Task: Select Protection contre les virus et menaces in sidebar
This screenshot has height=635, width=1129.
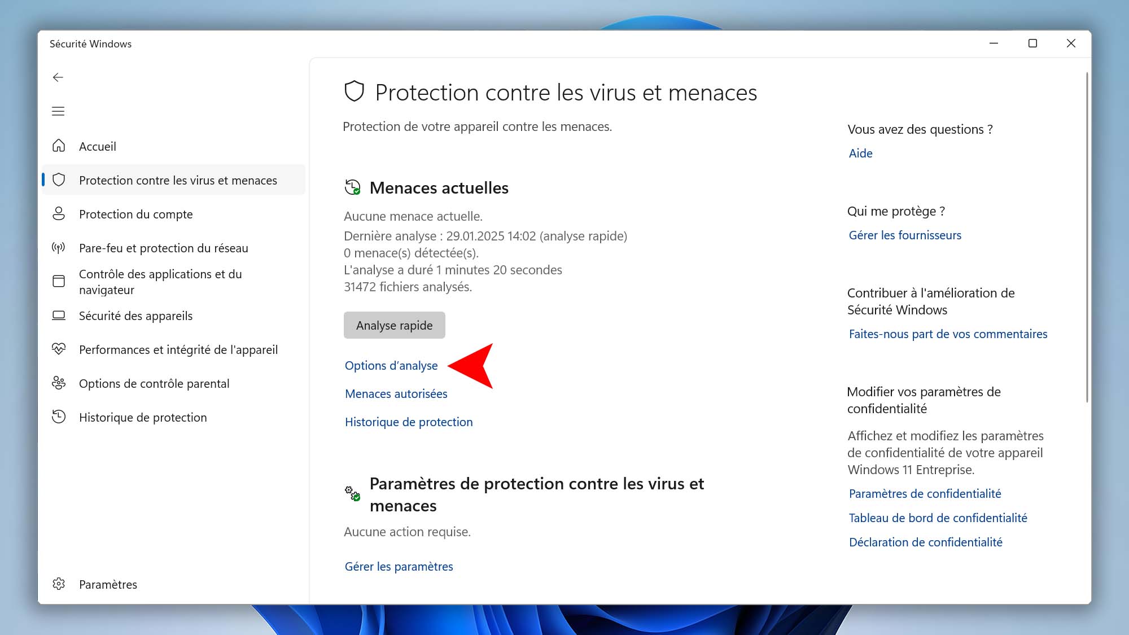Action: click(174, 180)
